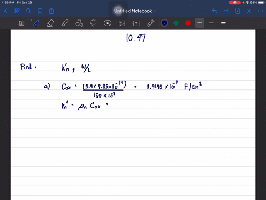Viewport: 266px width, 200px height.
Task: Select the Laser pointer tool
Action: point(151,23)
